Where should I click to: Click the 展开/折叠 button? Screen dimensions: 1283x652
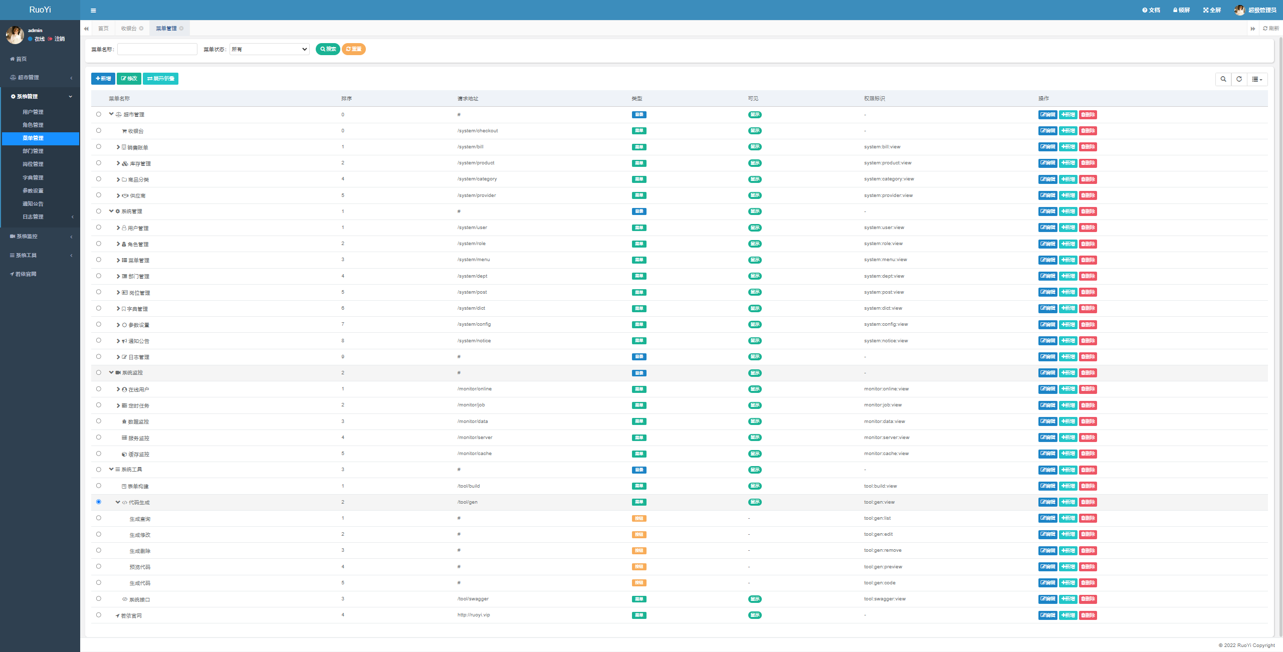click(160, 79)
